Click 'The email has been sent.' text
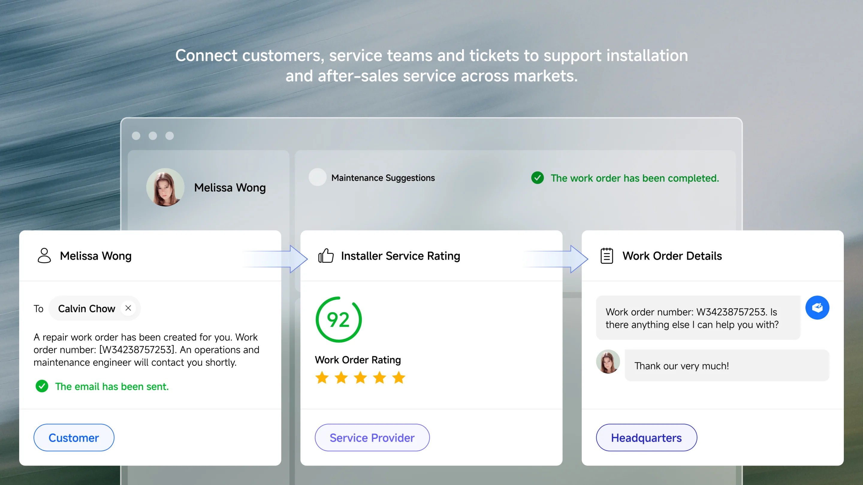Image resolution: width=863 pixels, height=485 pixels. point(112,387)
